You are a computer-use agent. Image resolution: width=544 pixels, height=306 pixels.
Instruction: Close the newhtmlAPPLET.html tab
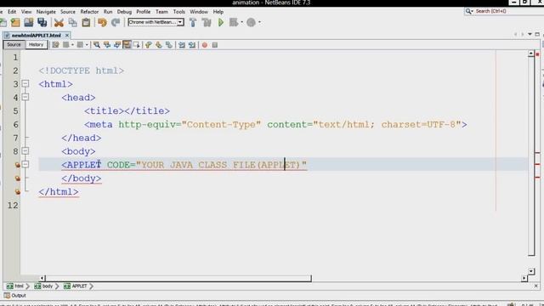point(67,36)
